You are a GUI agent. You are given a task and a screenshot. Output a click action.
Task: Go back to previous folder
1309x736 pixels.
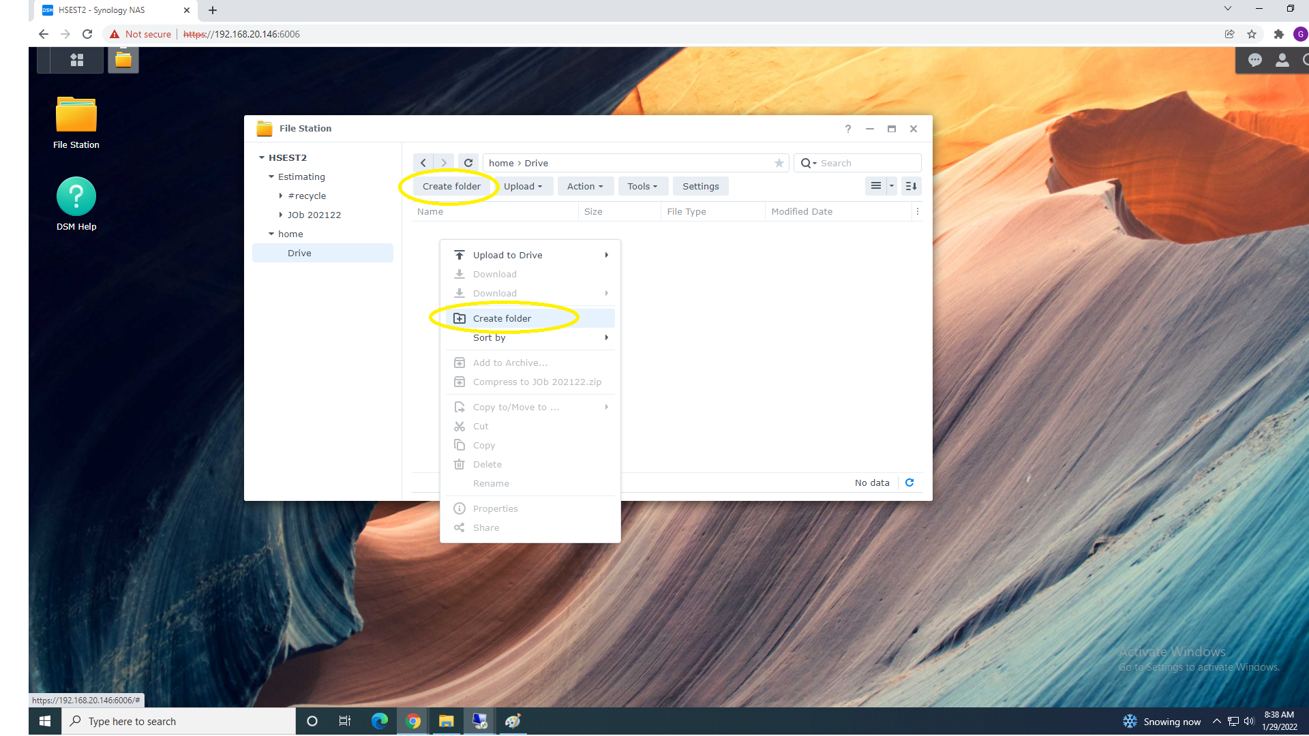[423, 163]
